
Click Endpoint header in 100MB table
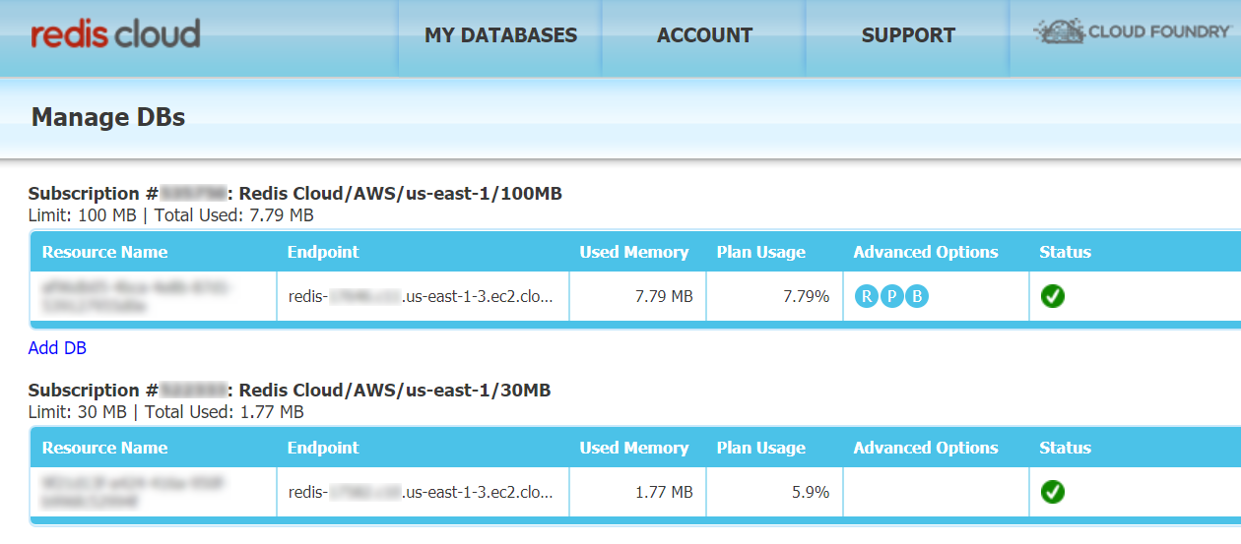[x=323, y=252]
